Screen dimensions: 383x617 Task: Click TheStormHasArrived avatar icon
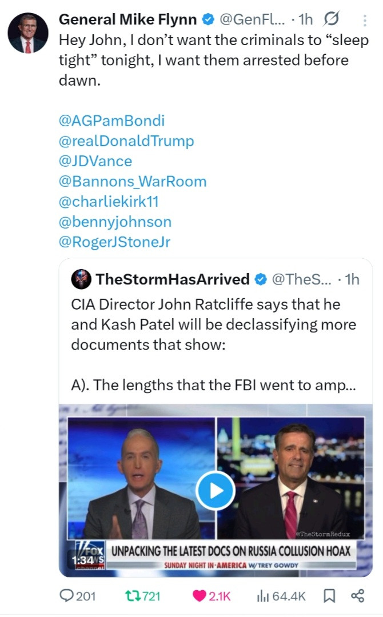pyautogui.click(x=81, y=279)
